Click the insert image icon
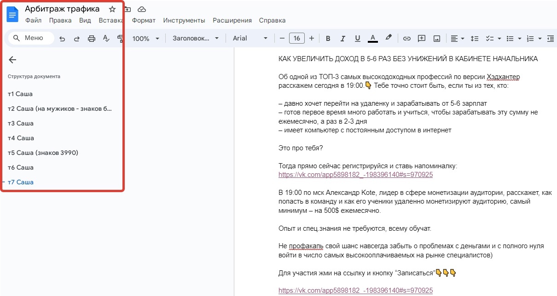Viewport: 557px width, 296px height. coord(436,39)
